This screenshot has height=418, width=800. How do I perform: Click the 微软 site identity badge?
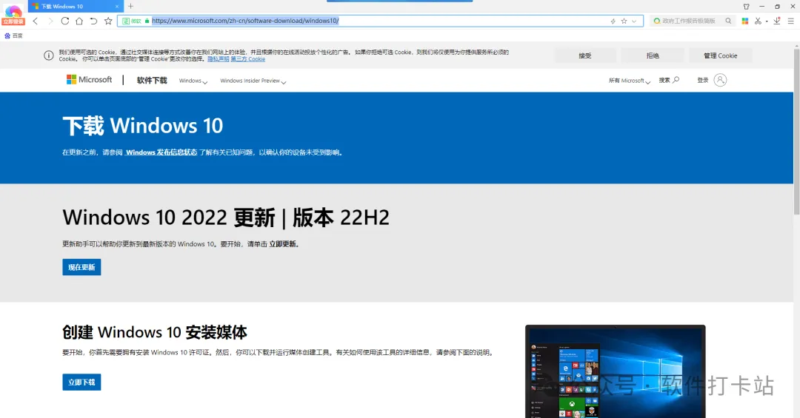click(x=132, y=21)
